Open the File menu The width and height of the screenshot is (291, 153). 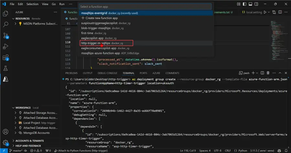(x=12, y=4)
